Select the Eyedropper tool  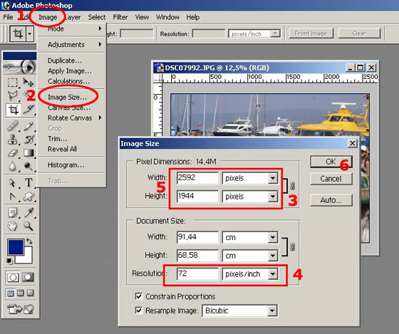[x=28, y=212]
